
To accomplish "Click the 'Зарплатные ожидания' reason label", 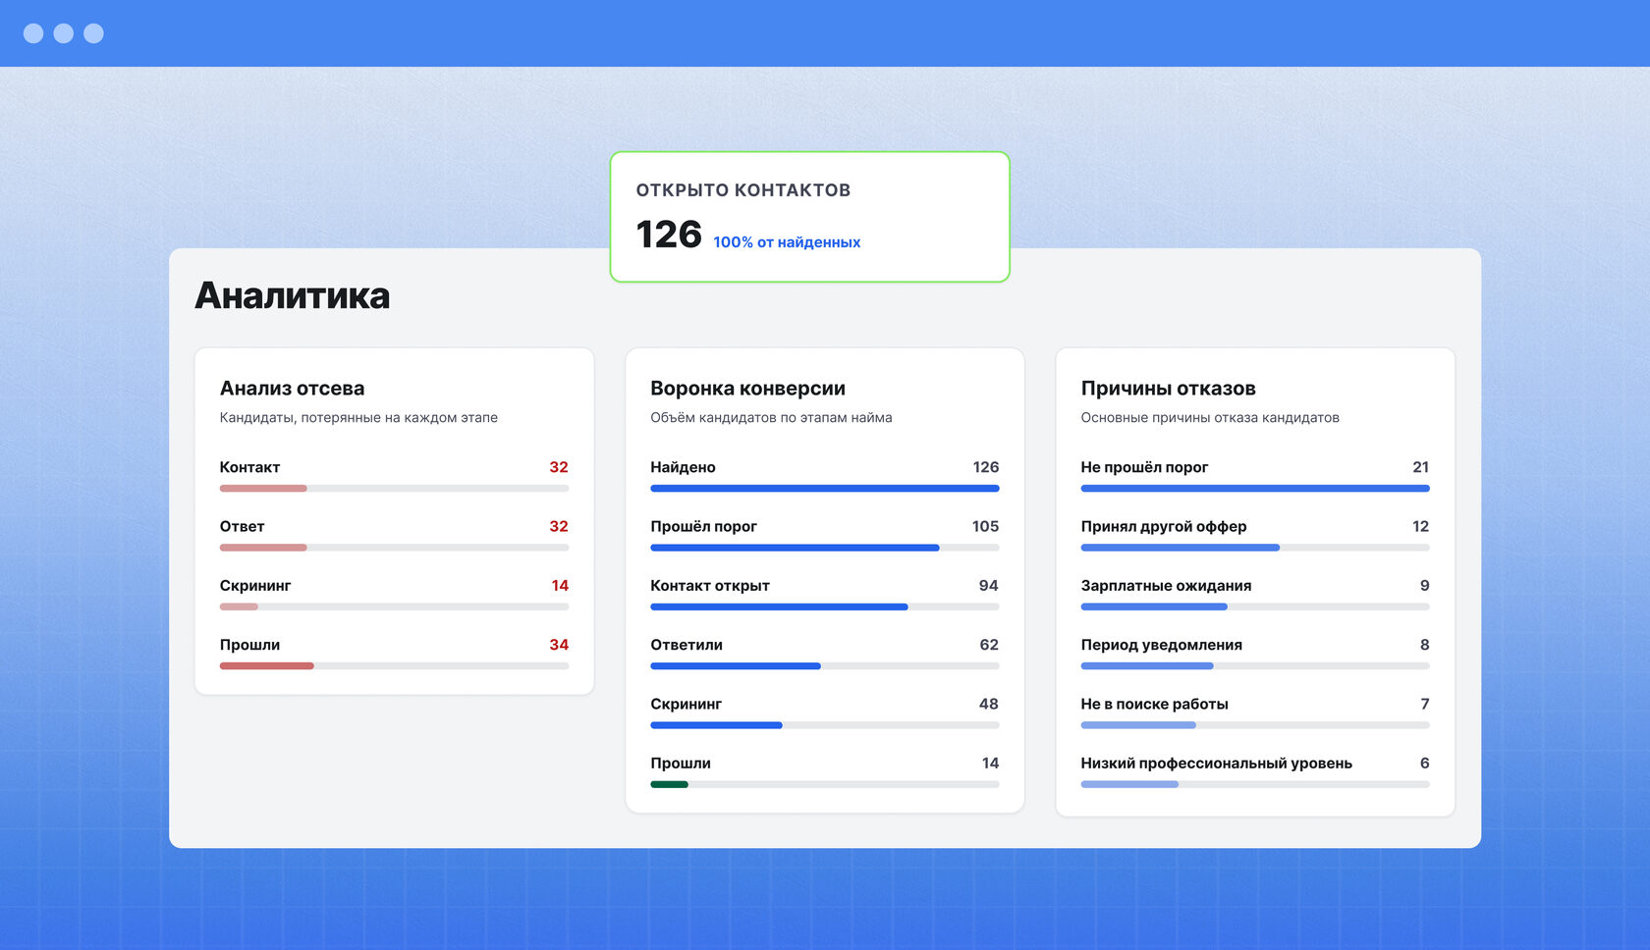I will pyautogui.click(x=1166, y=586).
